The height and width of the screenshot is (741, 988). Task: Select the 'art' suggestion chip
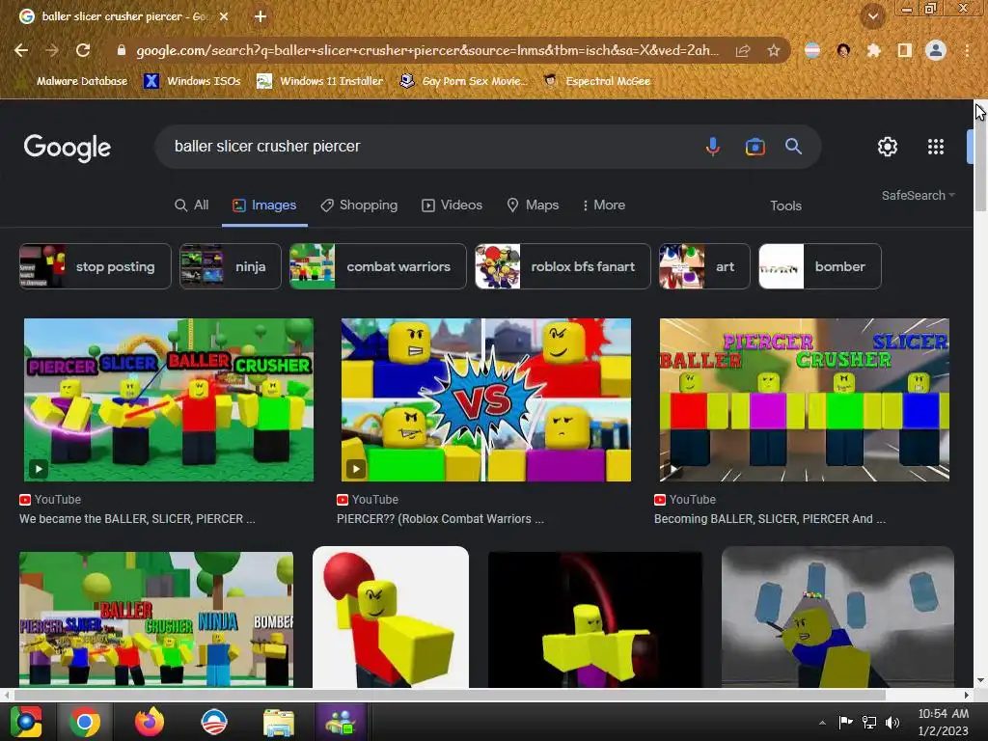point(704,266)
